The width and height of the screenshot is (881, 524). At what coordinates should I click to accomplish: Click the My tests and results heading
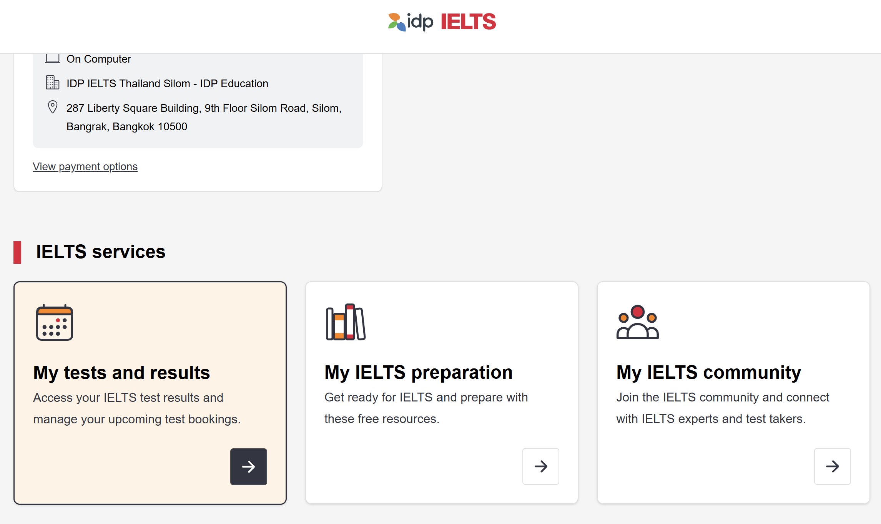pos(121,372)
